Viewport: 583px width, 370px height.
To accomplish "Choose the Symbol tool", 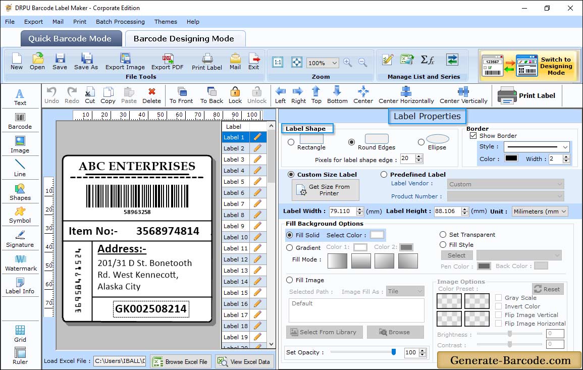I will click(20, 216).
